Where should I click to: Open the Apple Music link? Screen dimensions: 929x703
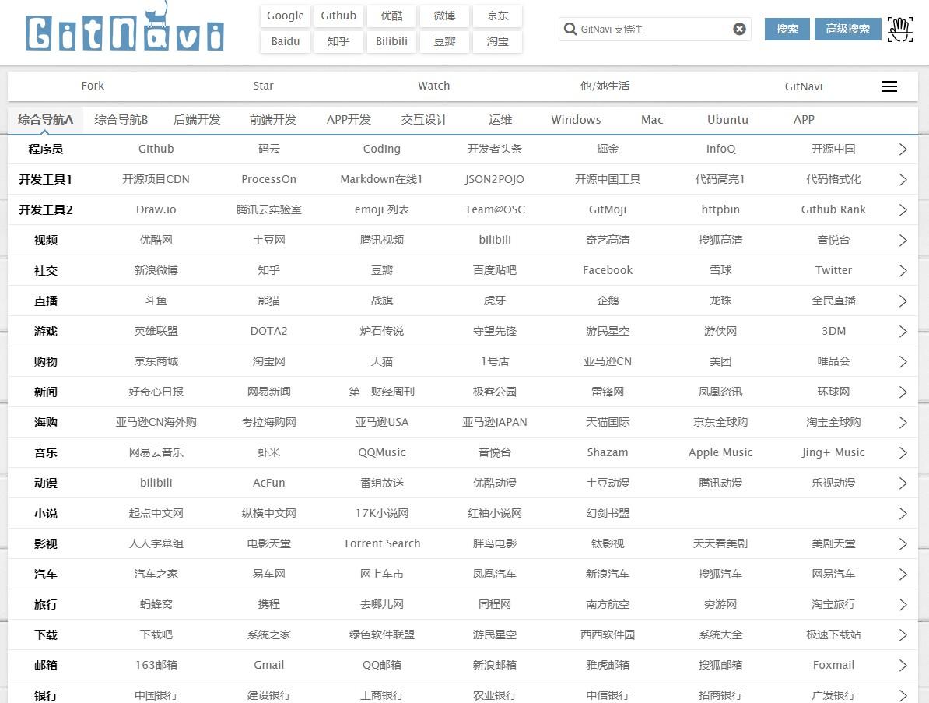(720, 452)
